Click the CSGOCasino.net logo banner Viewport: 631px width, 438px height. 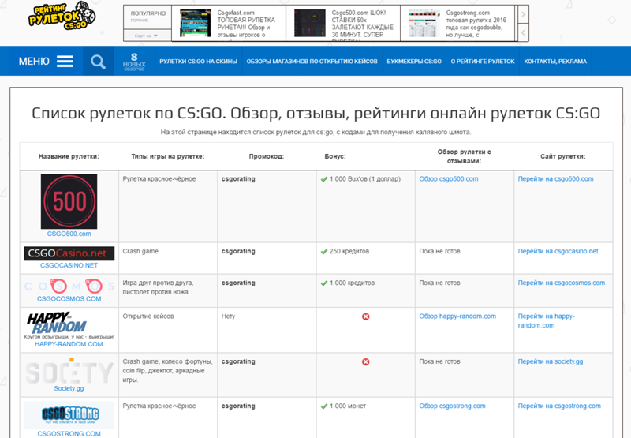click(x=69, y=253)
